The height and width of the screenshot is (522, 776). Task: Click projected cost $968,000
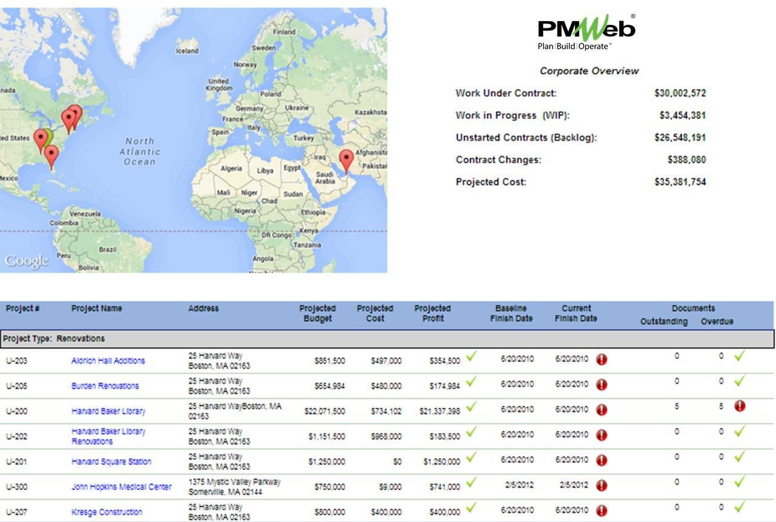pyautogui.click(x=386, y=436)
